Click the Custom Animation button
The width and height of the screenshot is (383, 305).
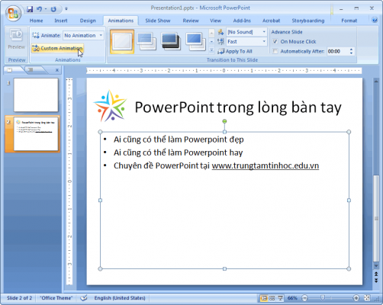click(x=57, y=48)
